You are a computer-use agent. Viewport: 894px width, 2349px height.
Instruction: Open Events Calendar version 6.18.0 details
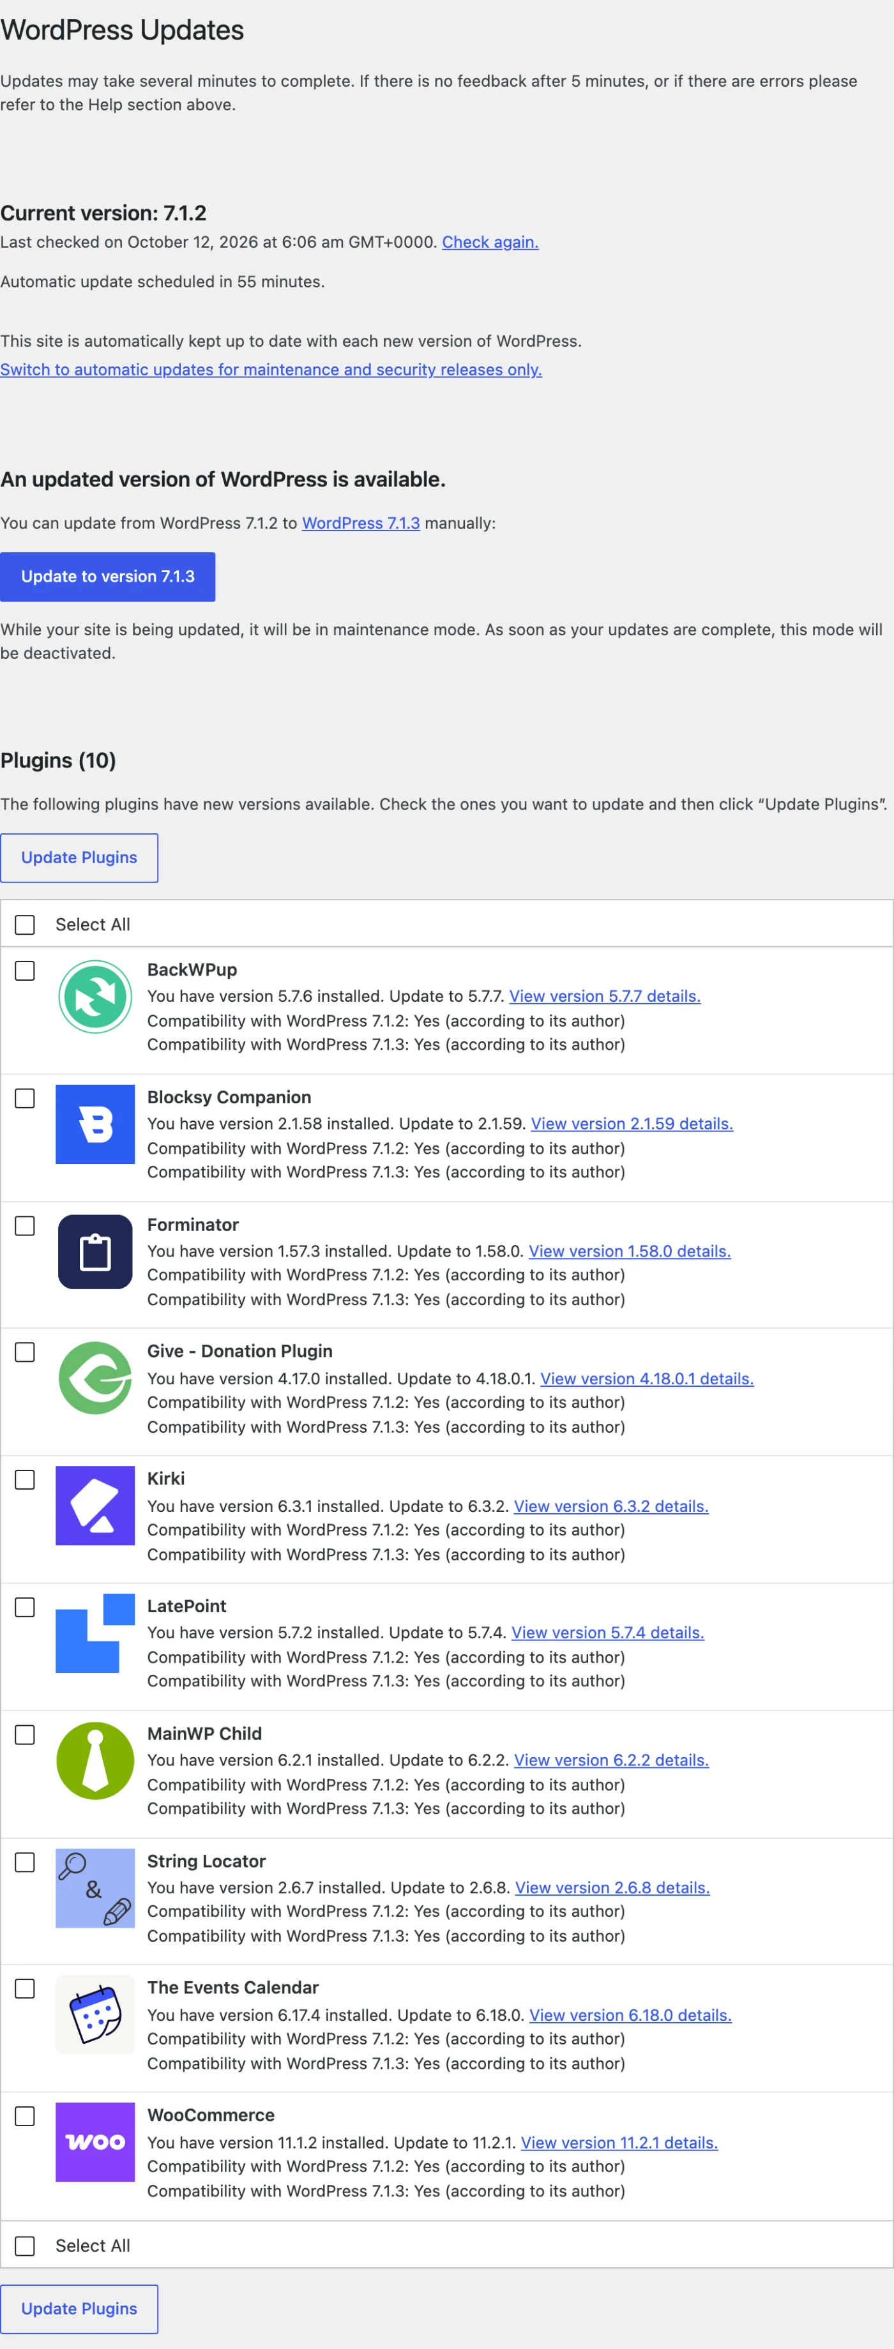[630, 2015]
